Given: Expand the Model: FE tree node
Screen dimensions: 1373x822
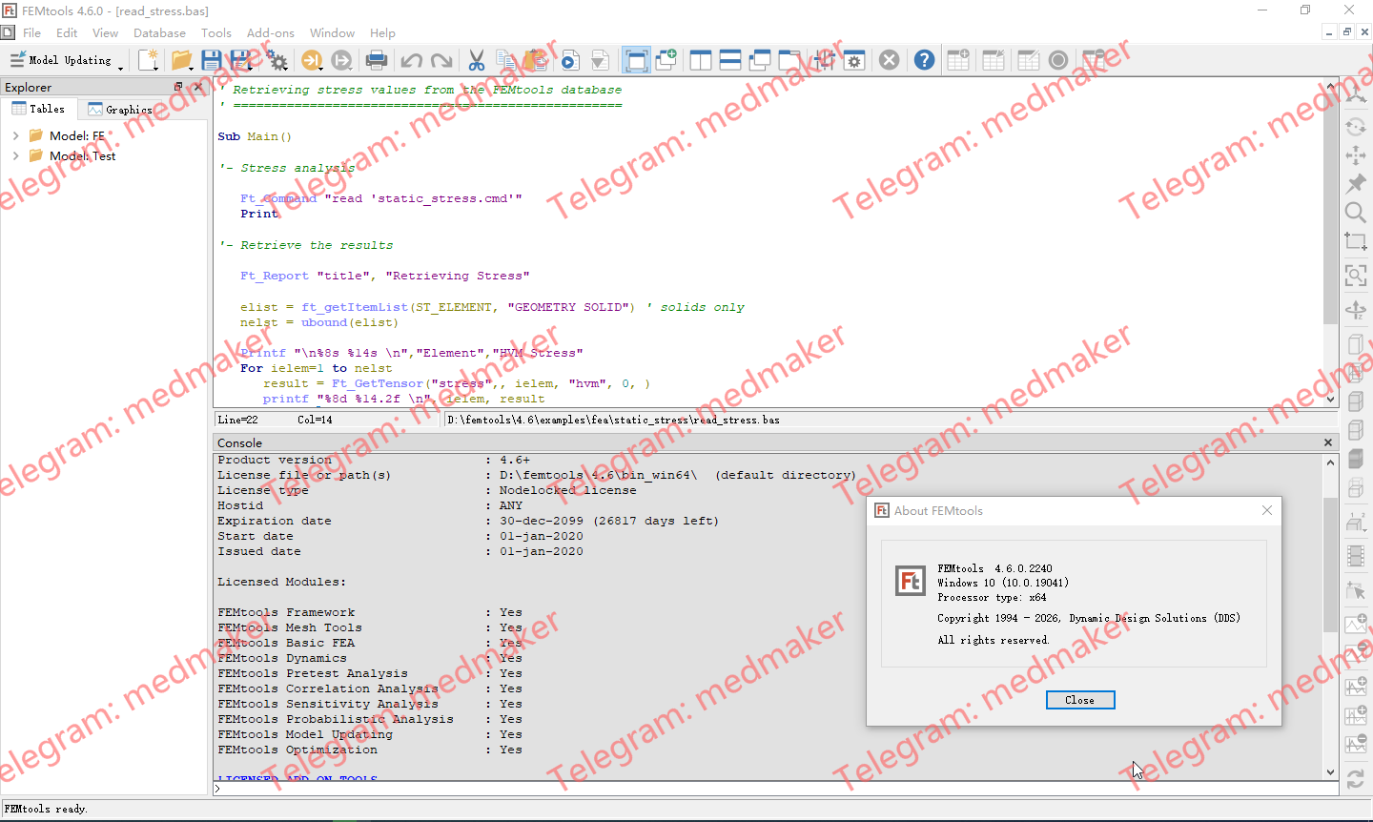Looking at the screenshot, I should pos(15,136).
